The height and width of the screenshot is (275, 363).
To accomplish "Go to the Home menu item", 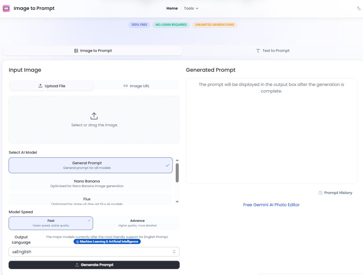I will coord(172,8).
